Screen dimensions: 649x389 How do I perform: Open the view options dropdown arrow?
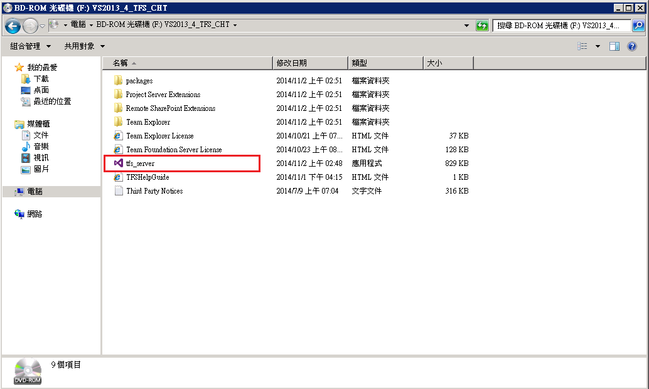598,46
